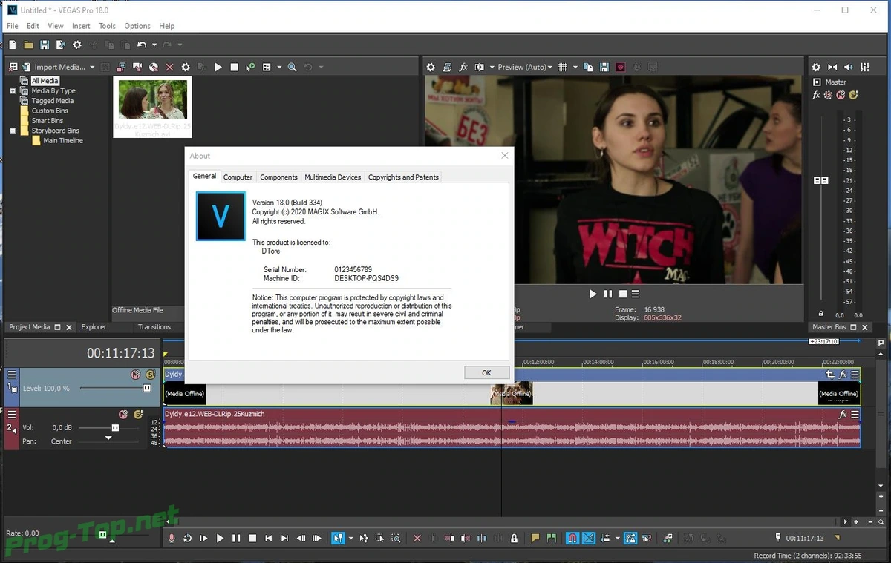Select Tagged Media bin
Image resolution: width=891 pixels, height=563 pixels.
[x=52, y=101]
